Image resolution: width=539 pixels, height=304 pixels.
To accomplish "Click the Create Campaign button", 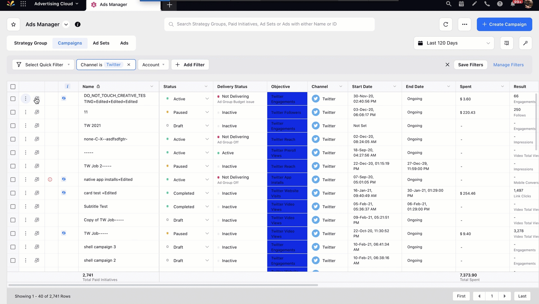I will (504, 24).
